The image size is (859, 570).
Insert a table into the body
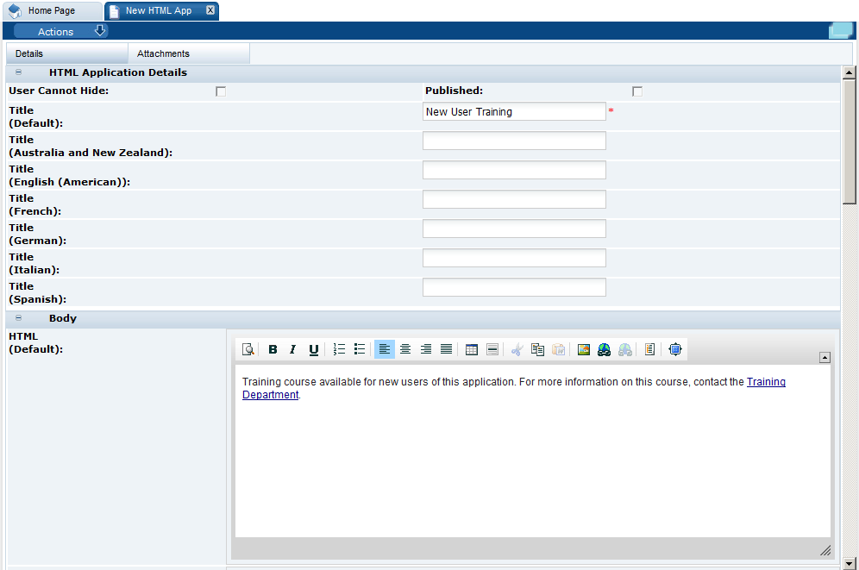[x=471, y=349]
